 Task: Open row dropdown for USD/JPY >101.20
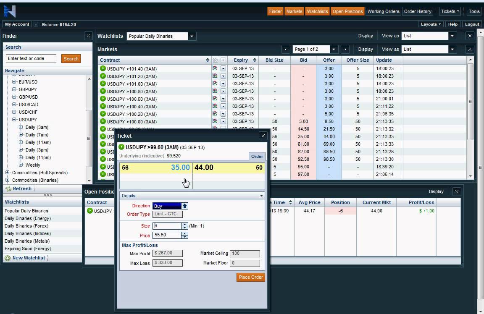tap(223, 76)
